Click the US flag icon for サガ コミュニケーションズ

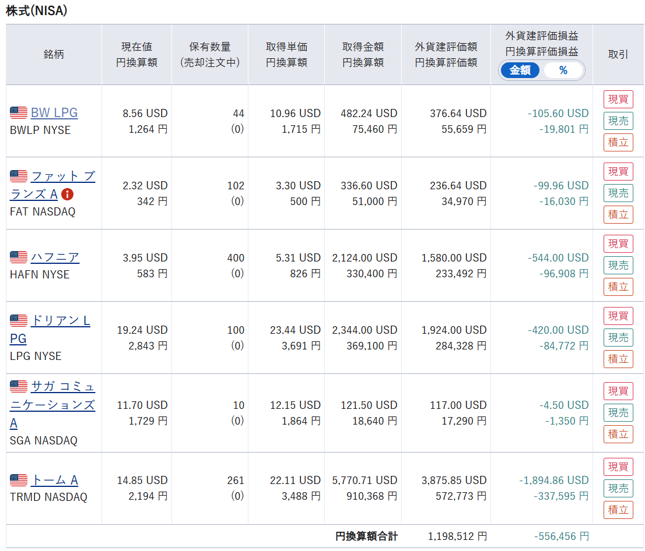[19, 386]
